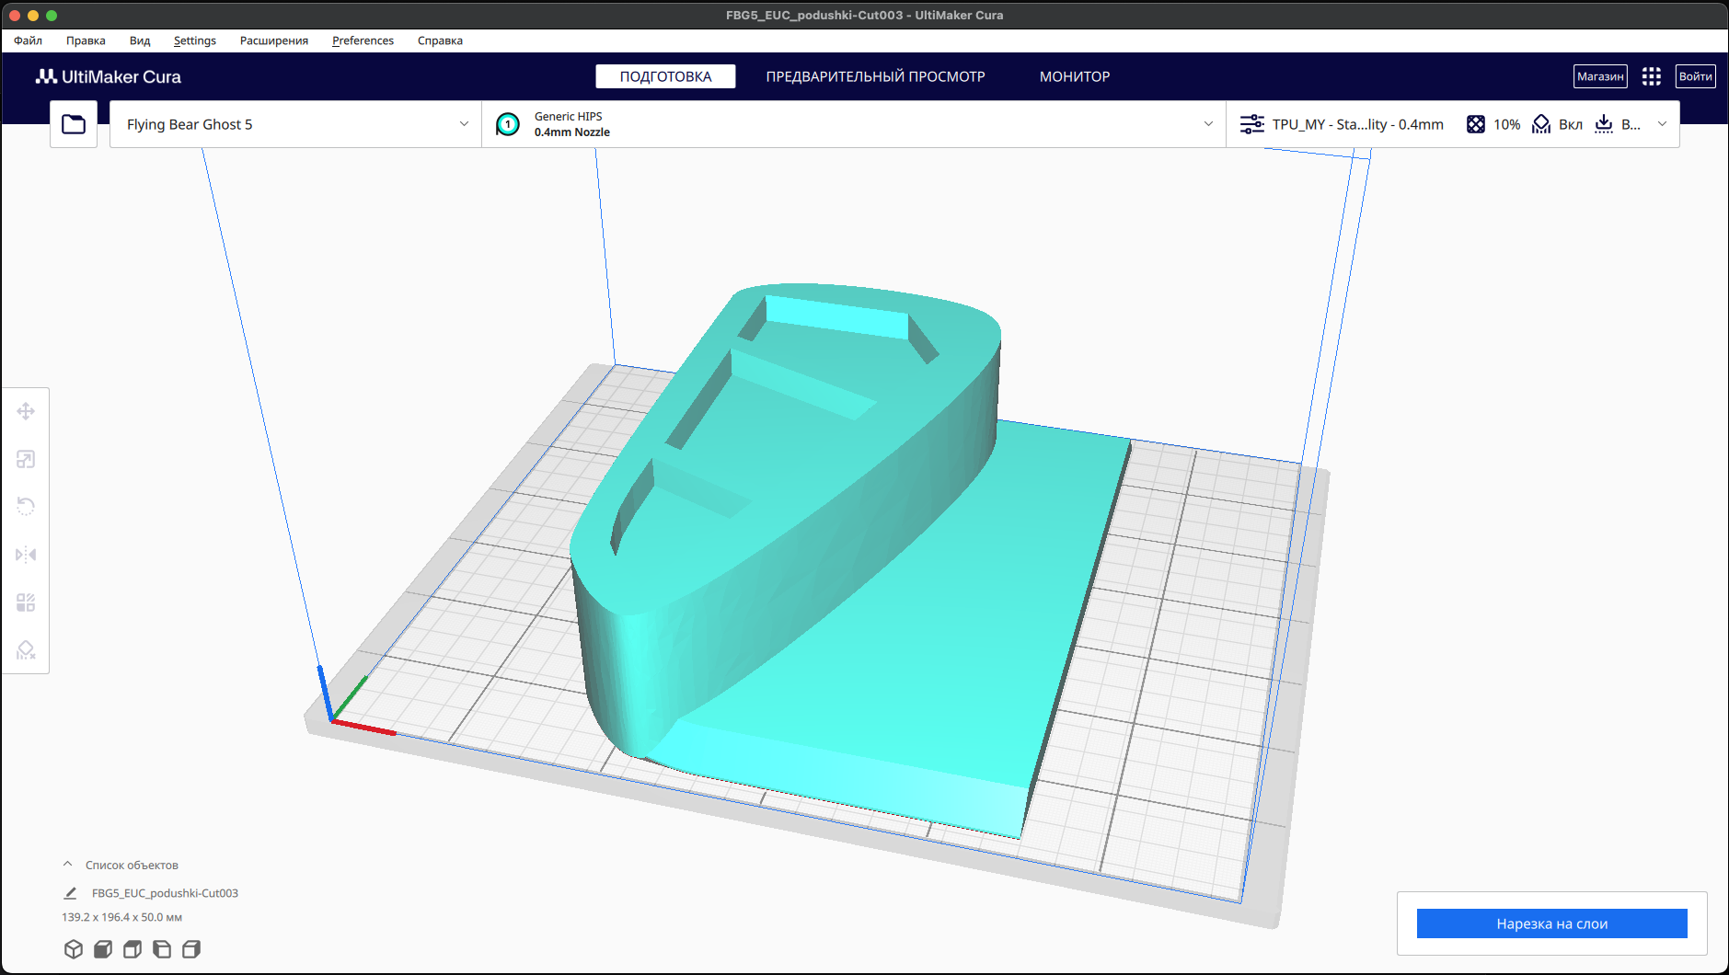Open the application grid switcher icon
The height and width of the screenshot is (975, 1729).
click(x=1652, y=76)
